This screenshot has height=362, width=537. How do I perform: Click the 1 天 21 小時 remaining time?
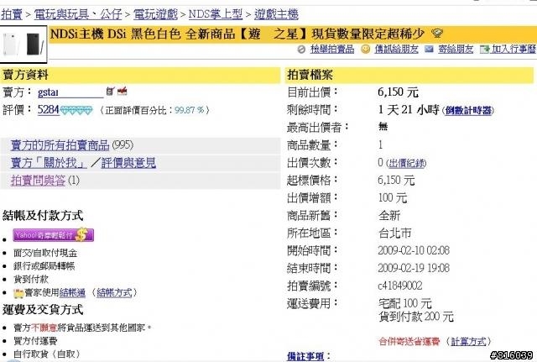(409, 110)
